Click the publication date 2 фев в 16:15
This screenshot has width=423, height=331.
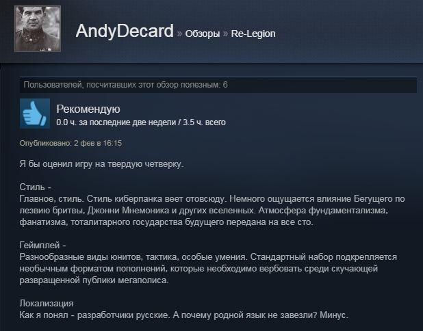[x=98, y=143]
